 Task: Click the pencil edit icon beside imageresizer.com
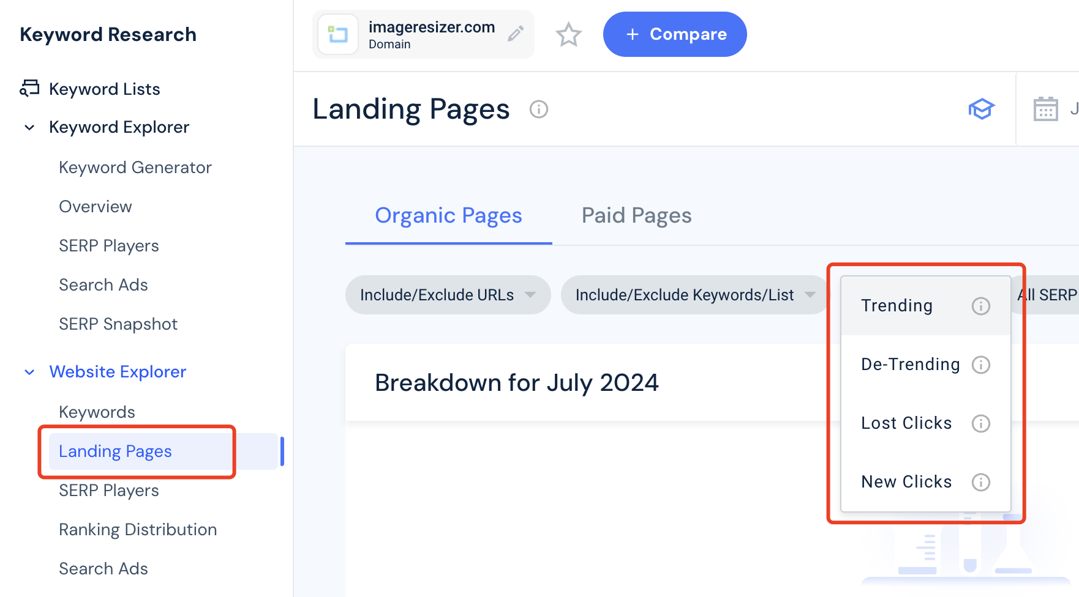516,34
